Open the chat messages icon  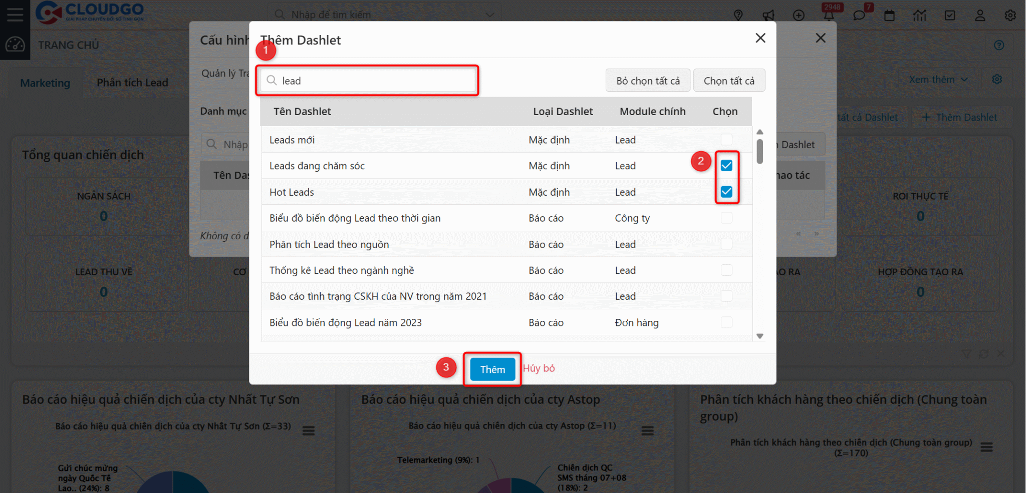click(859, 15)
